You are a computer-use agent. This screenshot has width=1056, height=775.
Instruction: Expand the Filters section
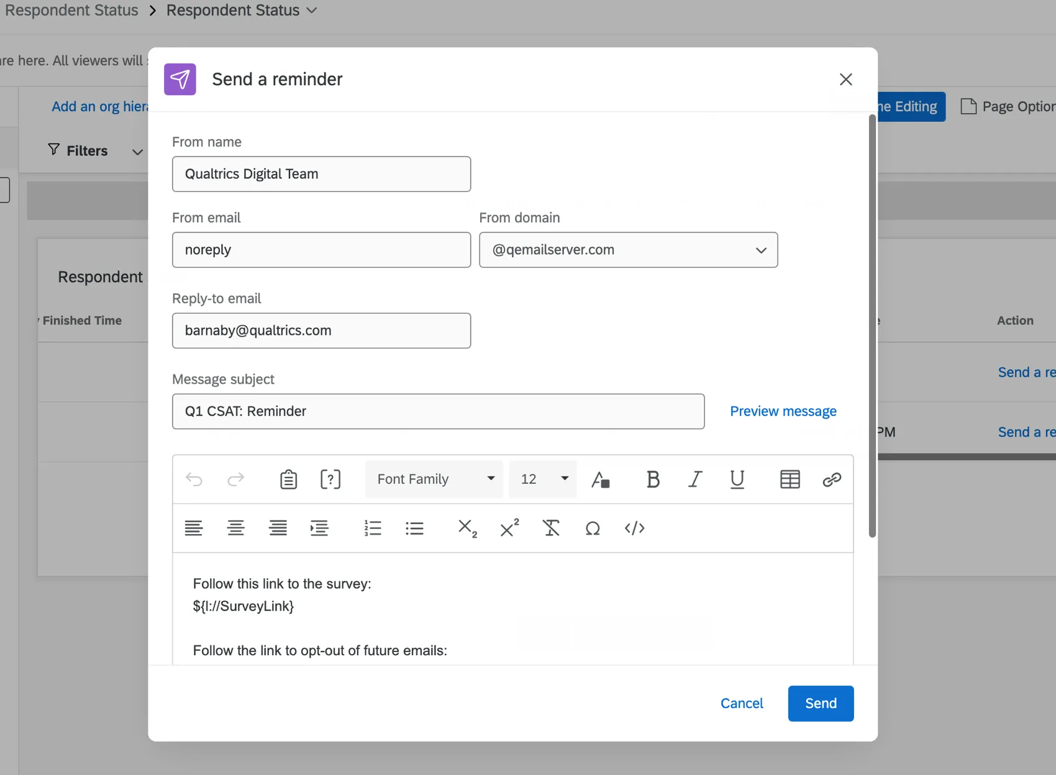(x=137, y=150)
